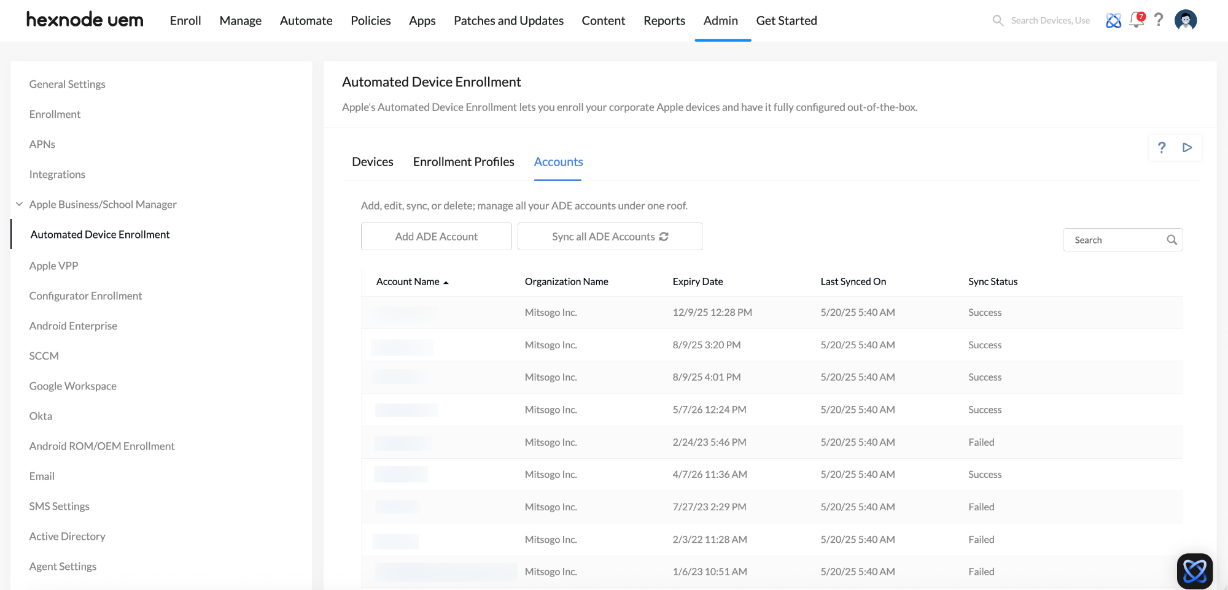This screenshot has width=1228, height=590.
Task: Select the Accounts tab
Action: click(x=558, y=162)
